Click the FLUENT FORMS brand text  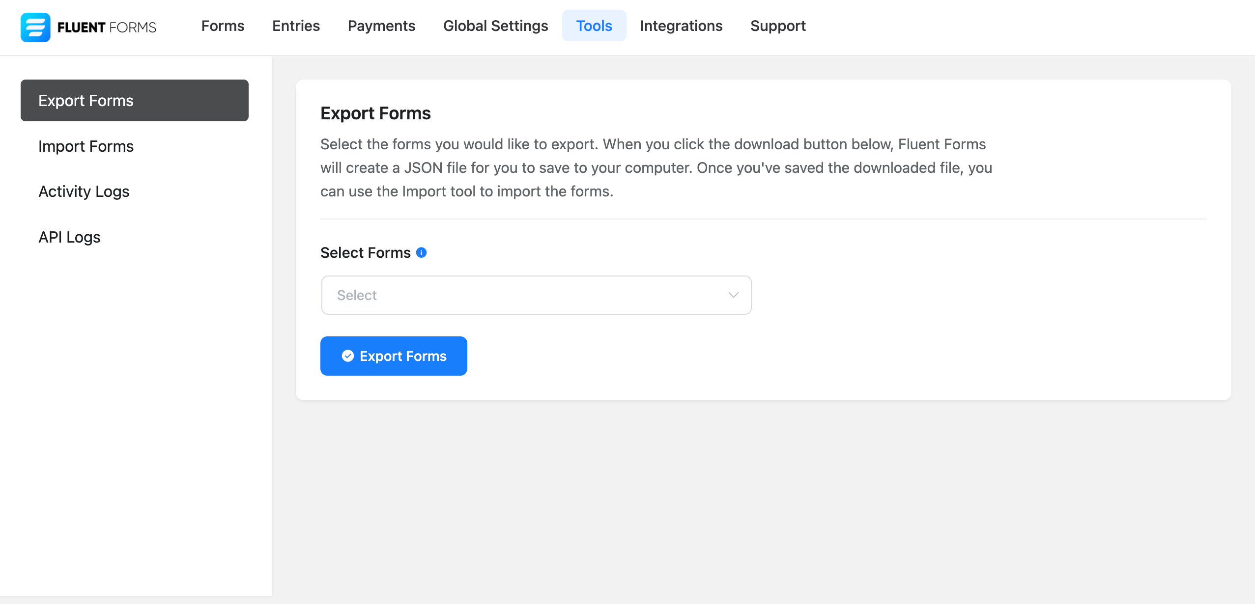[x=107, y=27]
